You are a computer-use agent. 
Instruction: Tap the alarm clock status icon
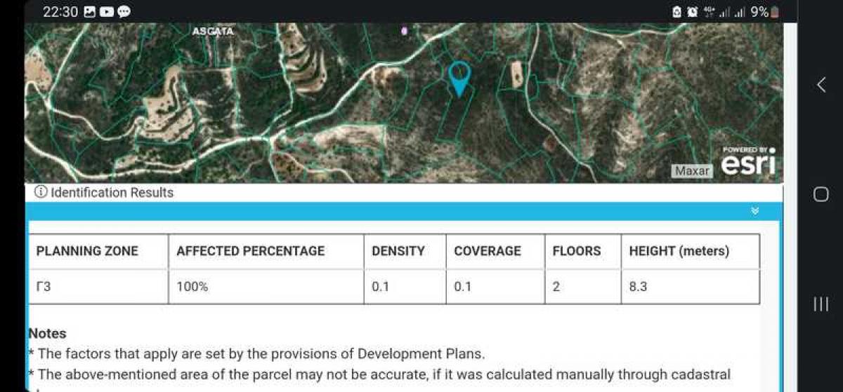click(x=692, y=12)
